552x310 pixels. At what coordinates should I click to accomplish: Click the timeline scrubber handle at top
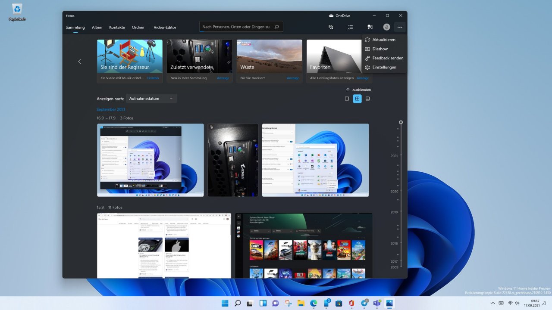tap(401, 122)
